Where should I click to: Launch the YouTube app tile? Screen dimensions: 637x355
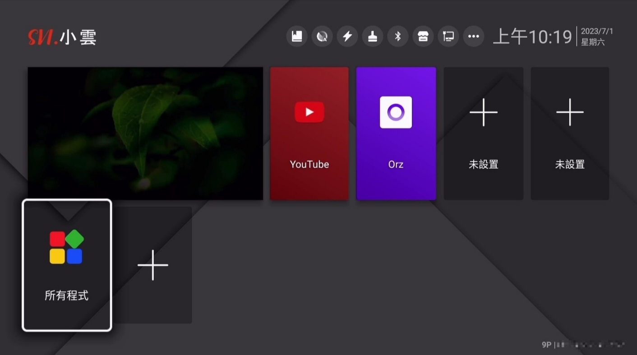click(x=309, y=134)
